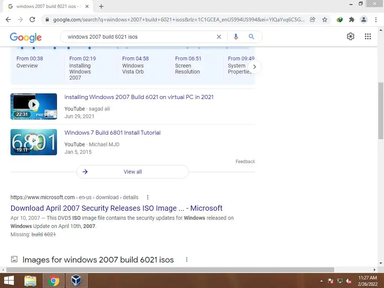The image size is (384, 288).
Task: Click the horizontal scrollbar thumb
Action: point(170,270)
